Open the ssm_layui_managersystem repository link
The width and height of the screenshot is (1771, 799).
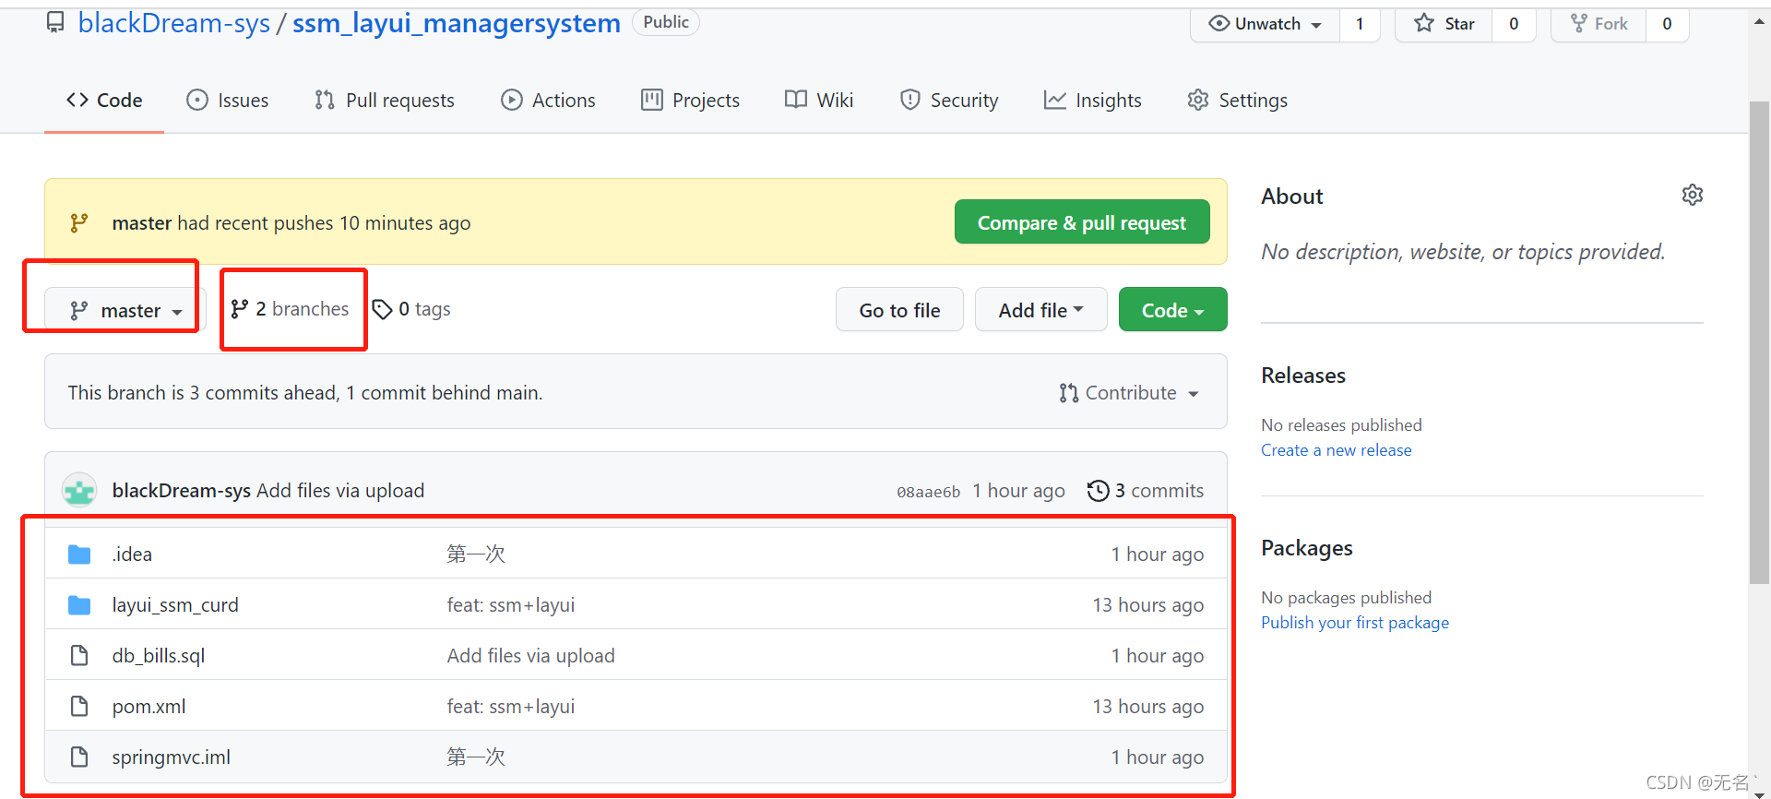click(457, 23)
